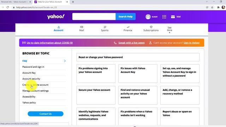Image resolution: width=226 pixels, height=127 pixels.
Task: Close the Help for your Yahoo Account tab
Action: [67, 2]
